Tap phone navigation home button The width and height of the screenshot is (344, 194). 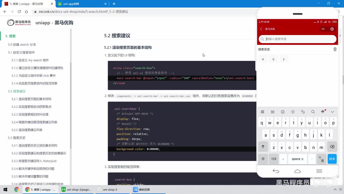(298, 171)
